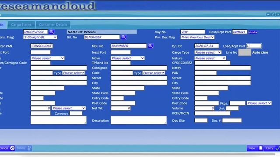This screenshot has width=280, height=157.
Task: Click the Doc # input field
Action: (x=232, y=120)
